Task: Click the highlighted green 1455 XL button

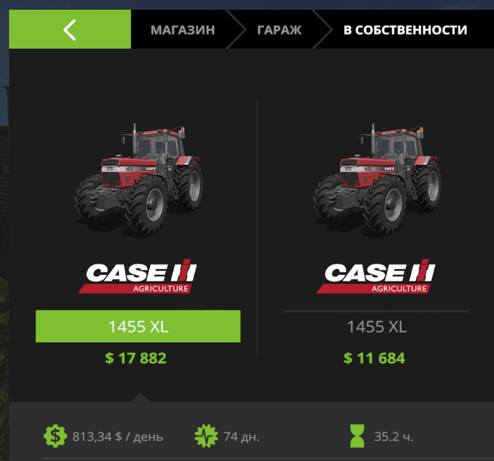Action: (138, 326)
